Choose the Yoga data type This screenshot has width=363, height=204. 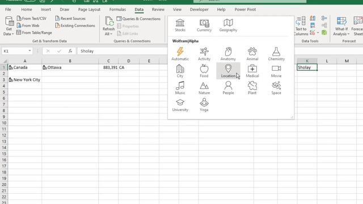coord(204,105)
